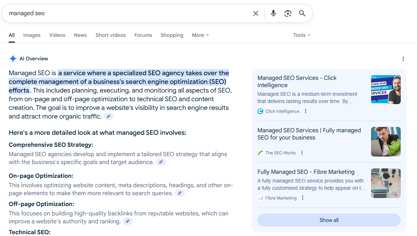Image resolution: width=417 pixels, height=236 pixels.
Task: Switch to the News tab
Action: point(80,35)
